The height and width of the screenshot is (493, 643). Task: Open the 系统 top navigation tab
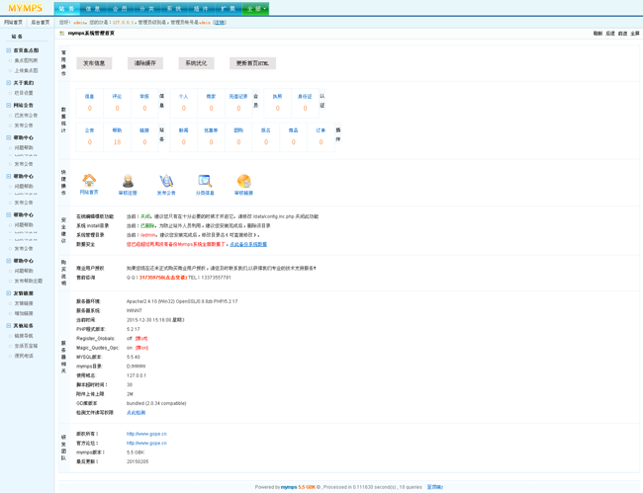[174, 9]
